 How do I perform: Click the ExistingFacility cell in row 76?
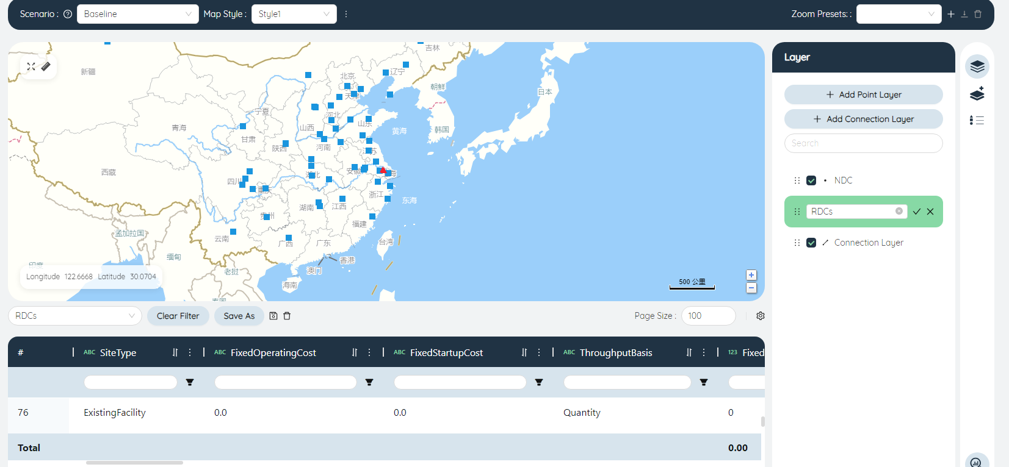tap(115, 413)
